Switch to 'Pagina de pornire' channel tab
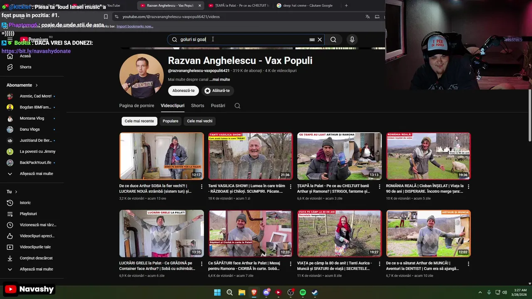 click(137, 105)
